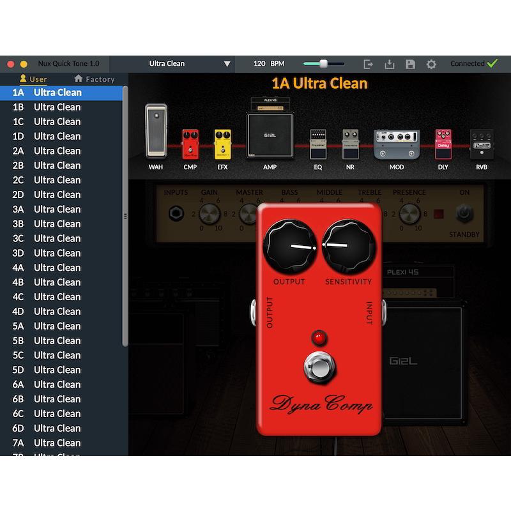Flip the amp ON/STANDBY switch
The image size is (511, 511).
tap(464, 214)
